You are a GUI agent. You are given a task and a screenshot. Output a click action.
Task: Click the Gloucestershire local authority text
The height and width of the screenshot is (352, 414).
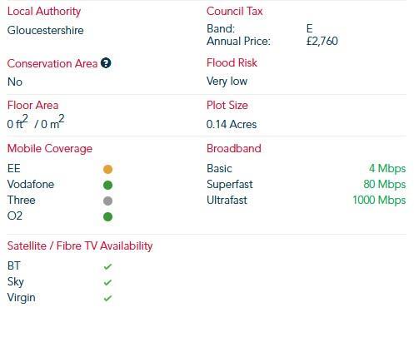coord(46,30)
